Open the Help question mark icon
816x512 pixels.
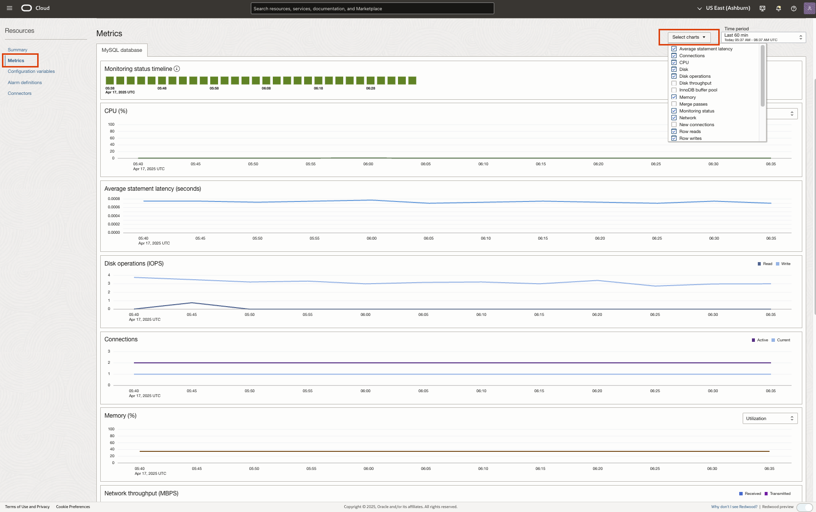pos(793,8)
